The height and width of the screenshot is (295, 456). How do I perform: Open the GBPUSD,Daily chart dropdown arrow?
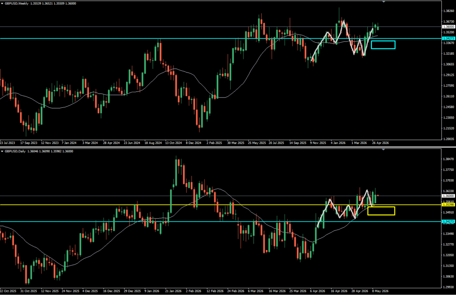coord(2,151)
